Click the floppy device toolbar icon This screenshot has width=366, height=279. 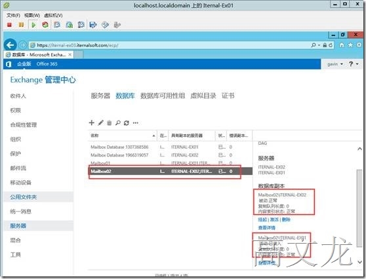93,25
